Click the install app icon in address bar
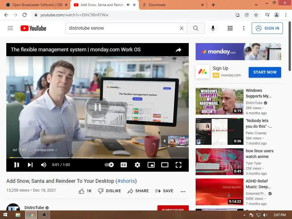The width and height of the screenshot is (292, 219). pos(238,15)
